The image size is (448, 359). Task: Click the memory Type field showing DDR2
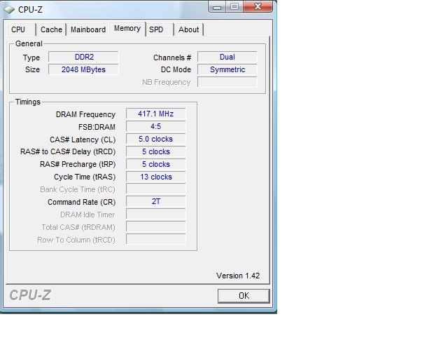(83, 57)
